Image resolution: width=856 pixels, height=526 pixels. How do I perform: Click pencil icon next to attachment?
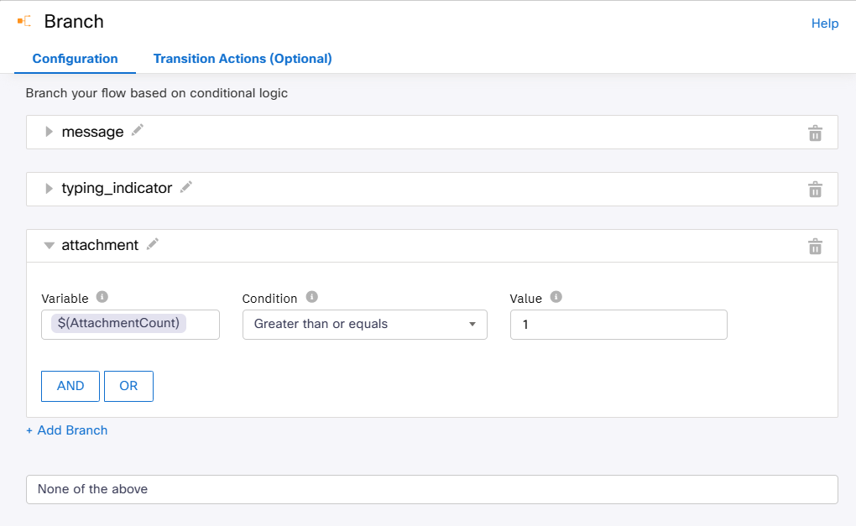[x=152, y=244]
